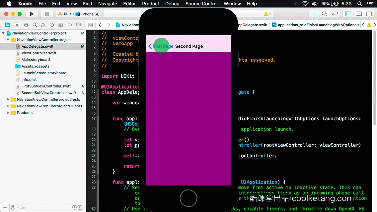Expand the UITests folder
The image size is (377, 212).
pos(8,106)
